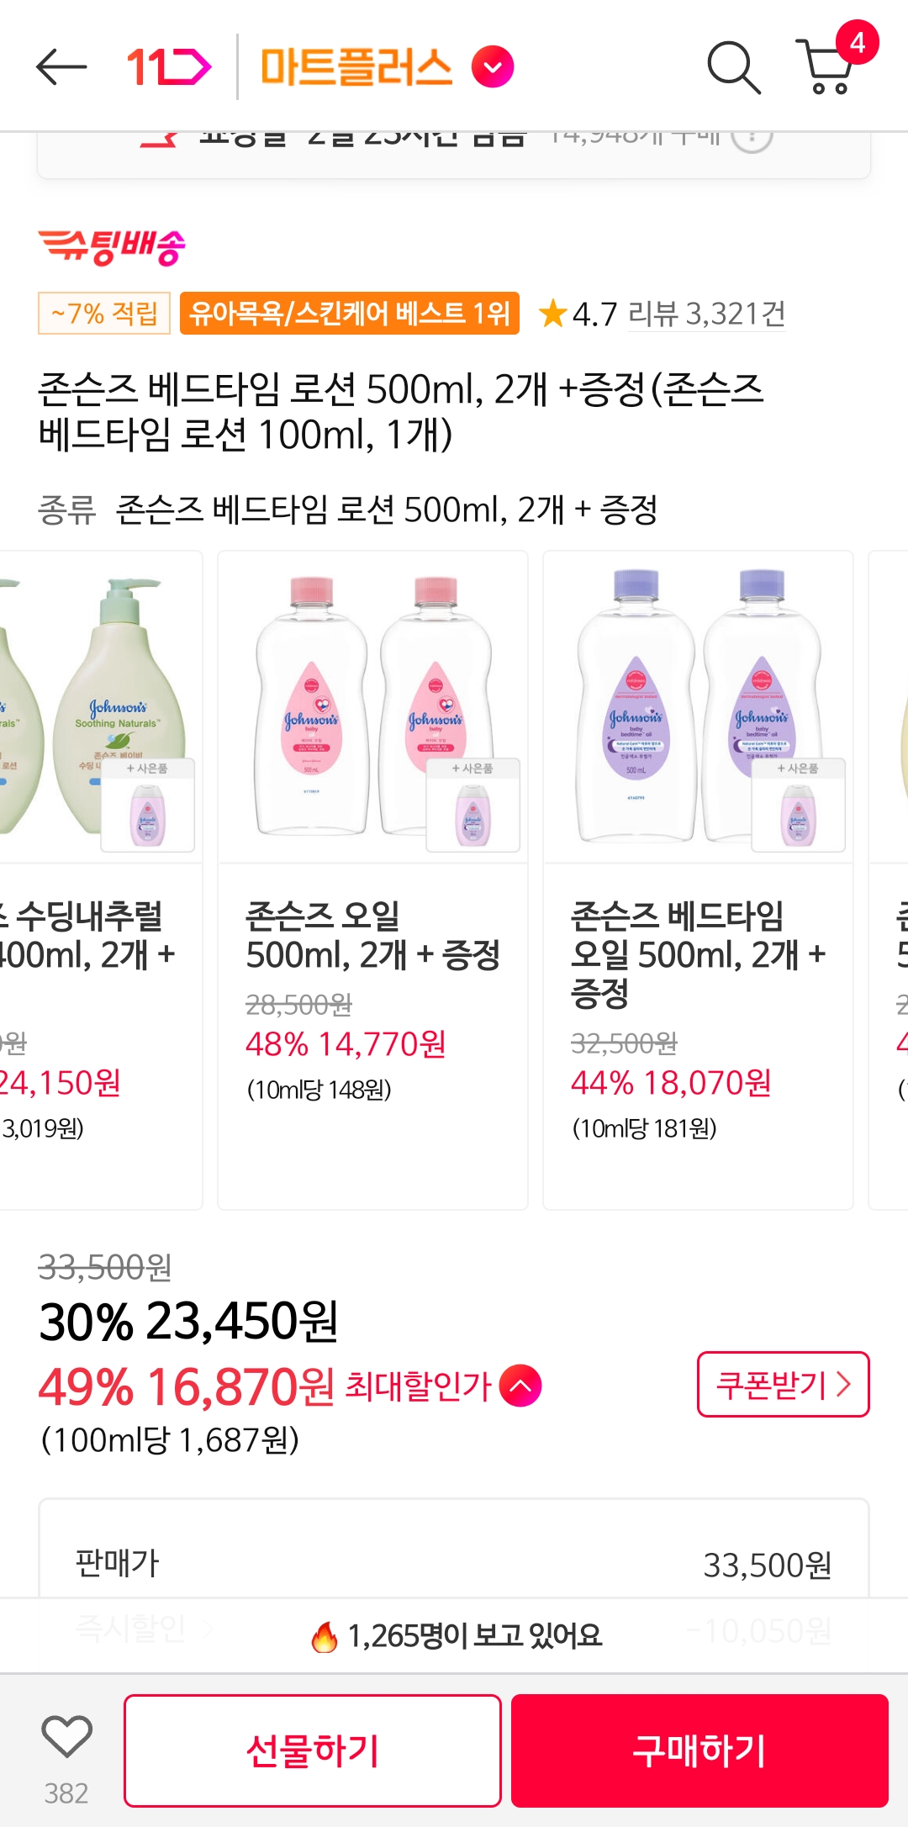The height and width of the screenshot is (1827, 908).
Task: Select the 수딩내추럴 lotion option card
Action: coord(101,879)
